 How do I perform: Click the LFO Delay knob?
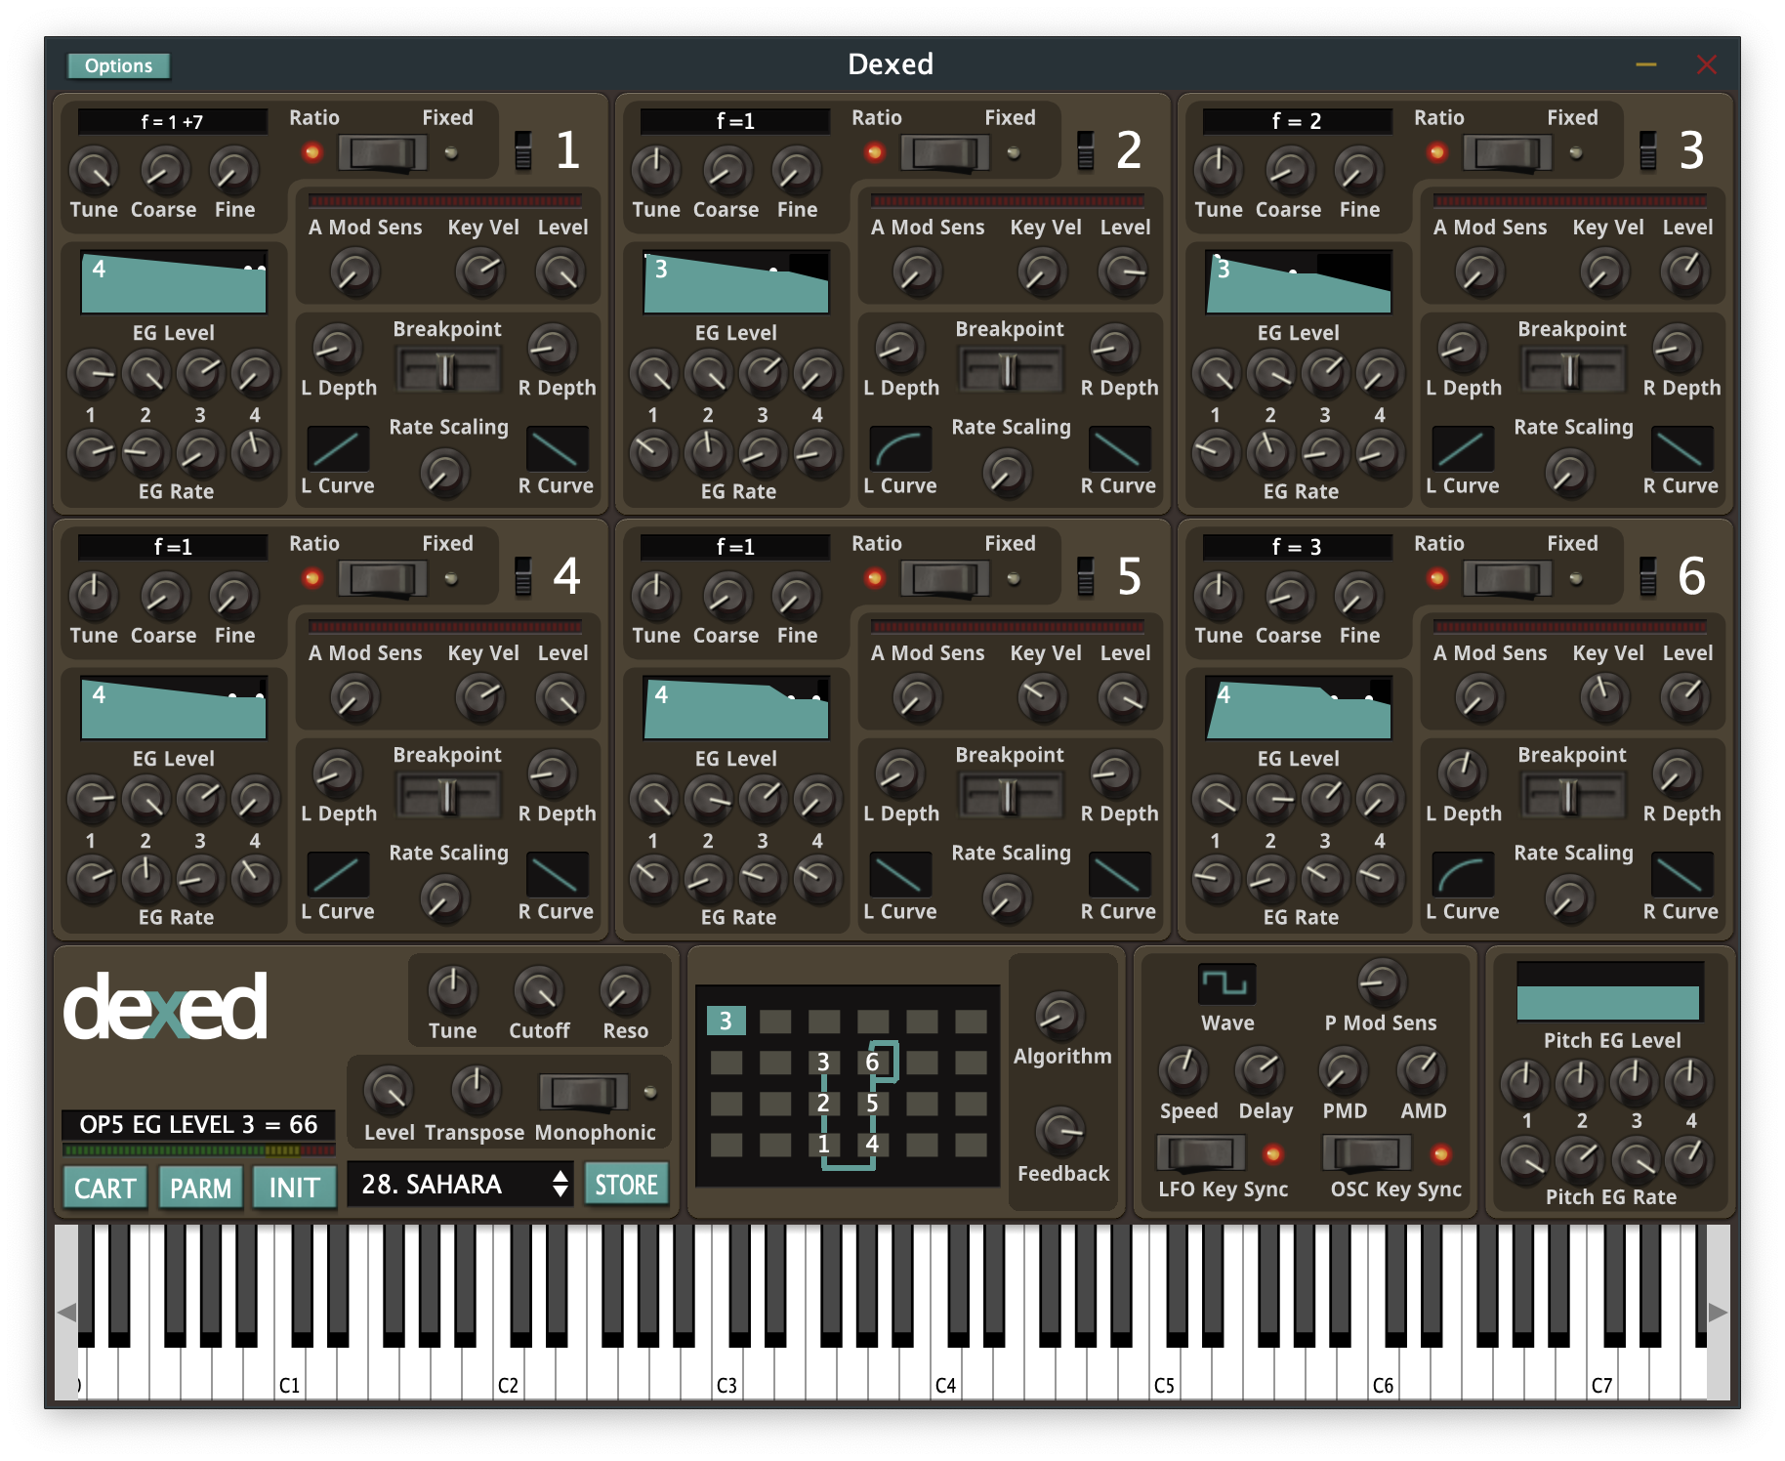[1260, 1070]
